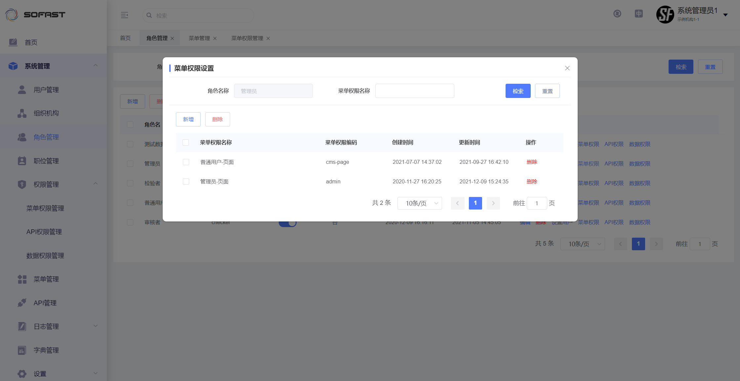Viewport: 740px width, 381px height.
Task: Click the menu management grid icon
Action: click(x=22, y=279)
